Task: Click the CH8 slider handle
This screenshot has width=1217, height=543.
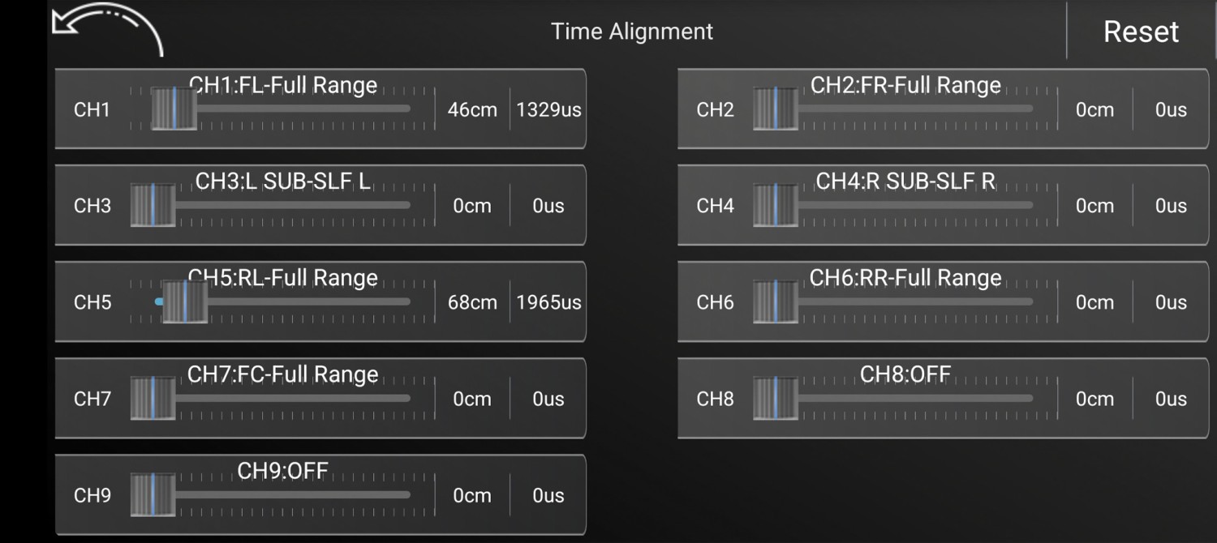Action: [776, 399]
